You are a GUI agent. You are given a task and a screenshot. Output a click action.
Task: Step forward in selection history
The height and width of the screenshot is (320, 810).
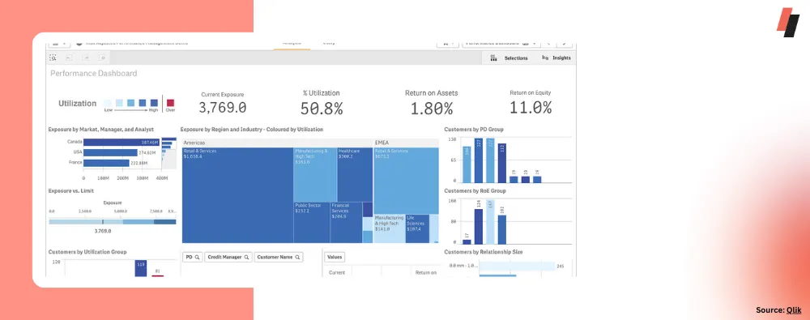tap(87, 58)
